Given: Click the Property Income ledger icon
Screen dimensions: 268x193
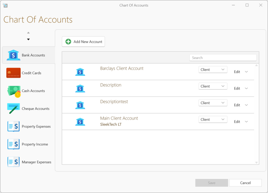Looking at the screenshot, I should tap(14, 144).
